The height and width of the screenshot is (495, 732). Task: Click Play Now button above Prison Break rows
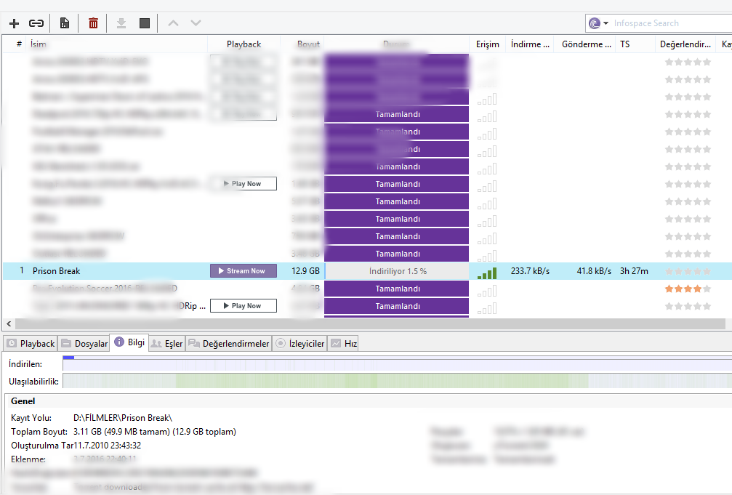tap(244, 183)
